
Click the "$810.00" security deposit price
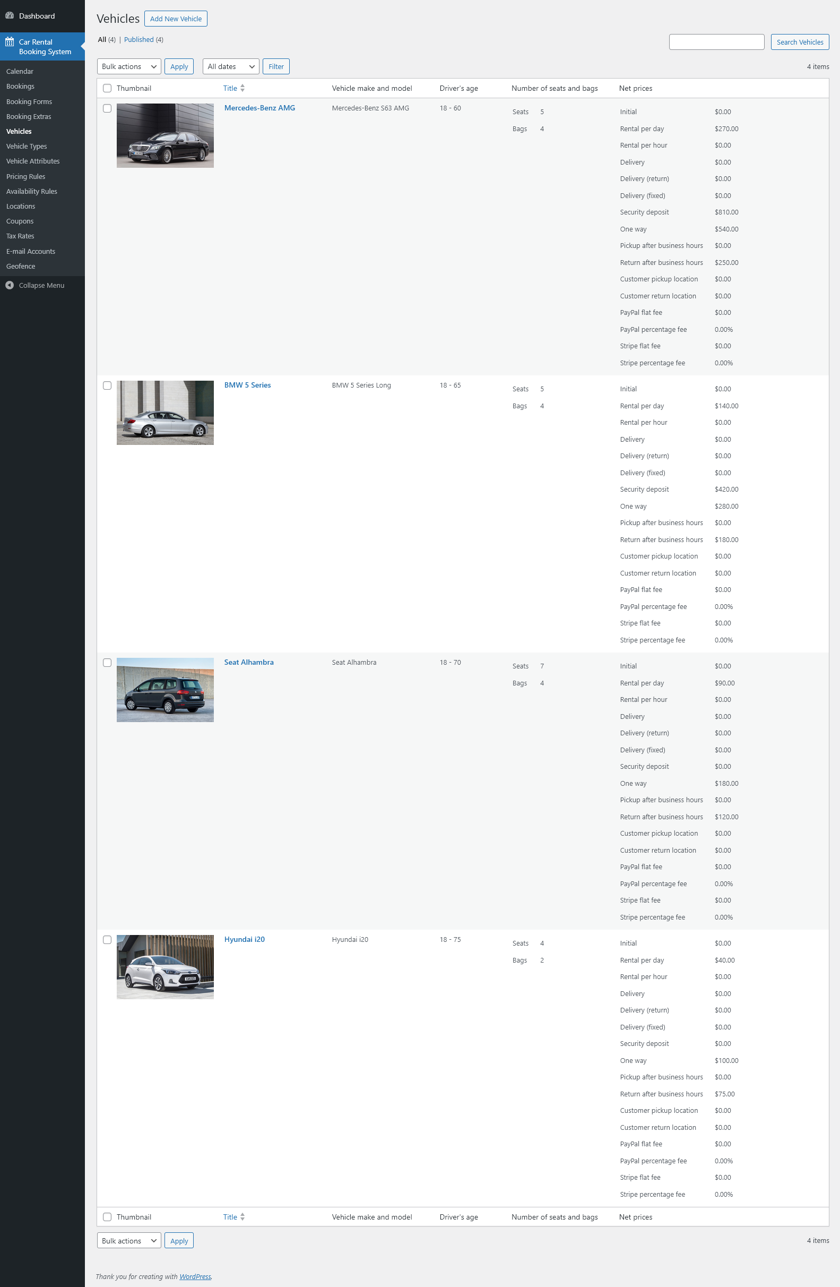click(726, 212)
